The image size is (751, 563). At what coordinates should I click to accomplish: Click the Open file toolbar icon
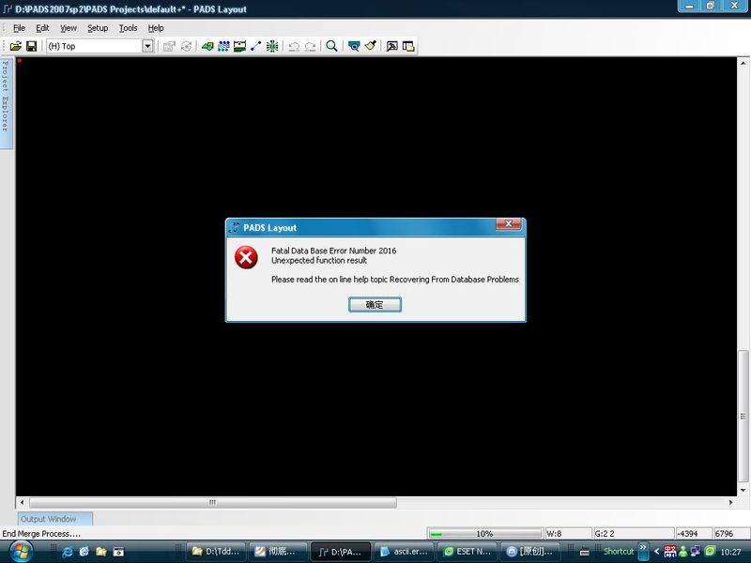click(16, 46)
